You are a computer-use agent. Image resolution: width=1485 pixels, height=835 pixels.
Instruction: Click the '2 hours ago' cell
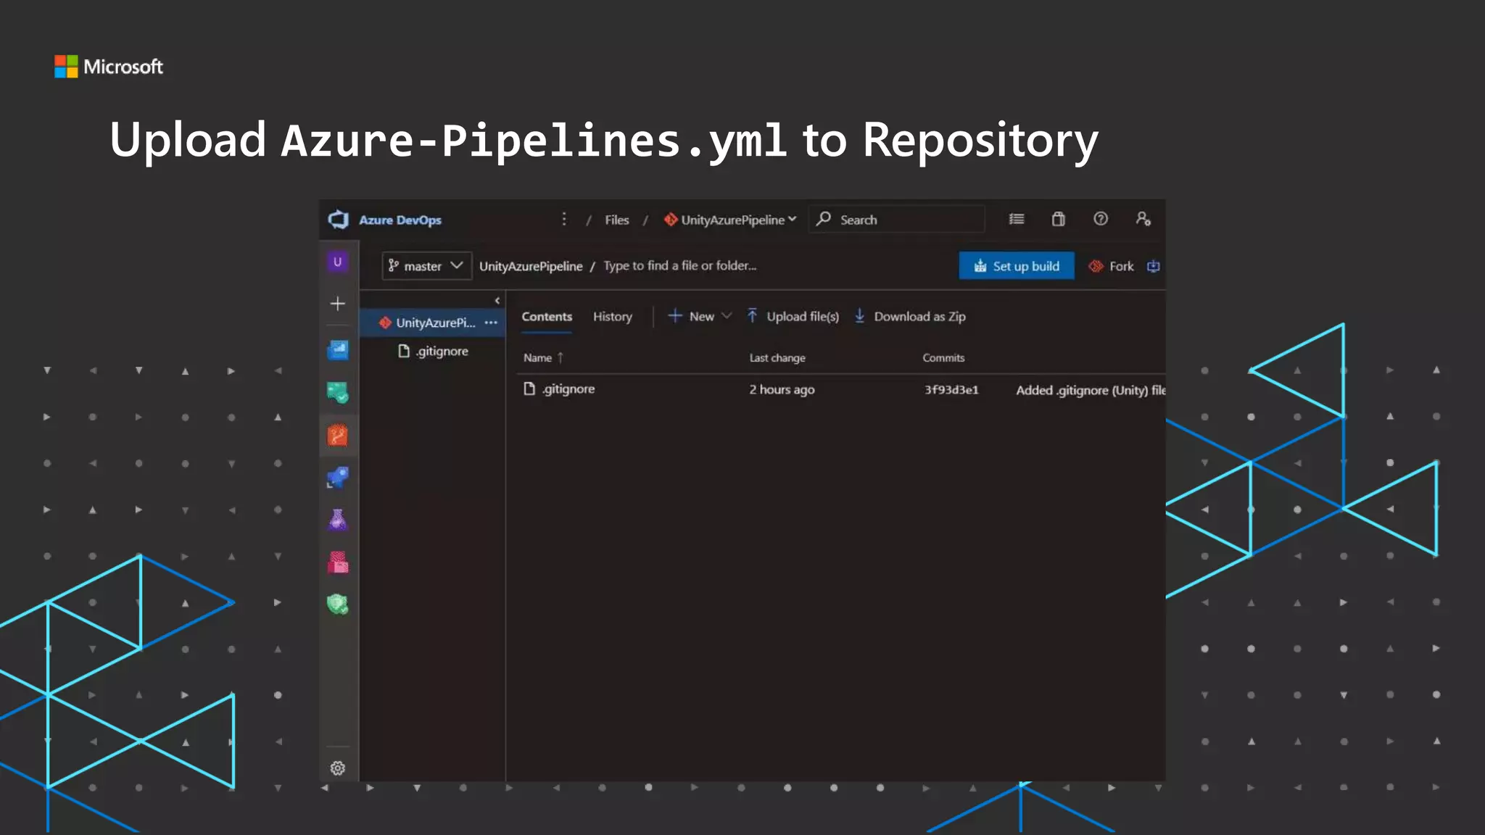(x=782, y=390)
